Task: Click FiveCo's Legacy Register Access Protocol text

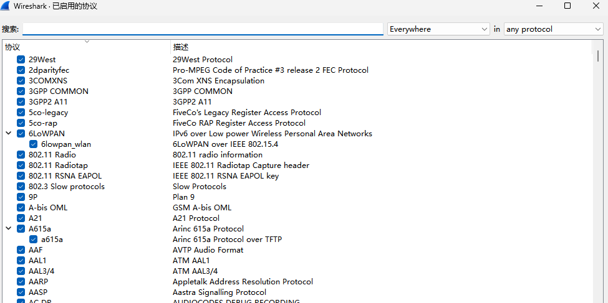Action: (x=246, y=113)
